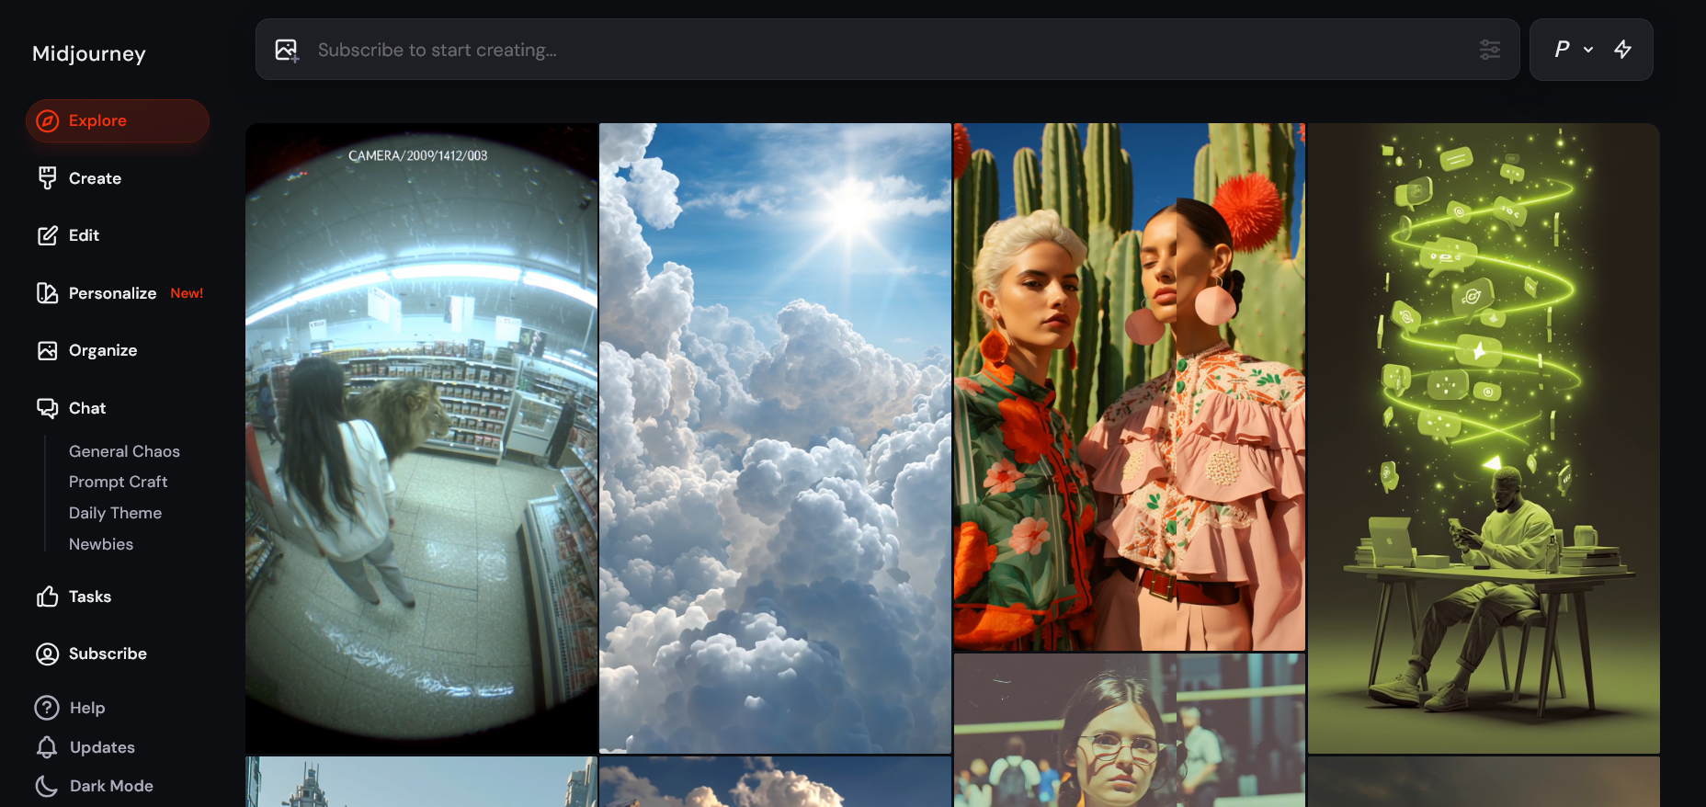Click the Dark Mode moon icon
Screen dimensions: 1706x807
(47, 786)
